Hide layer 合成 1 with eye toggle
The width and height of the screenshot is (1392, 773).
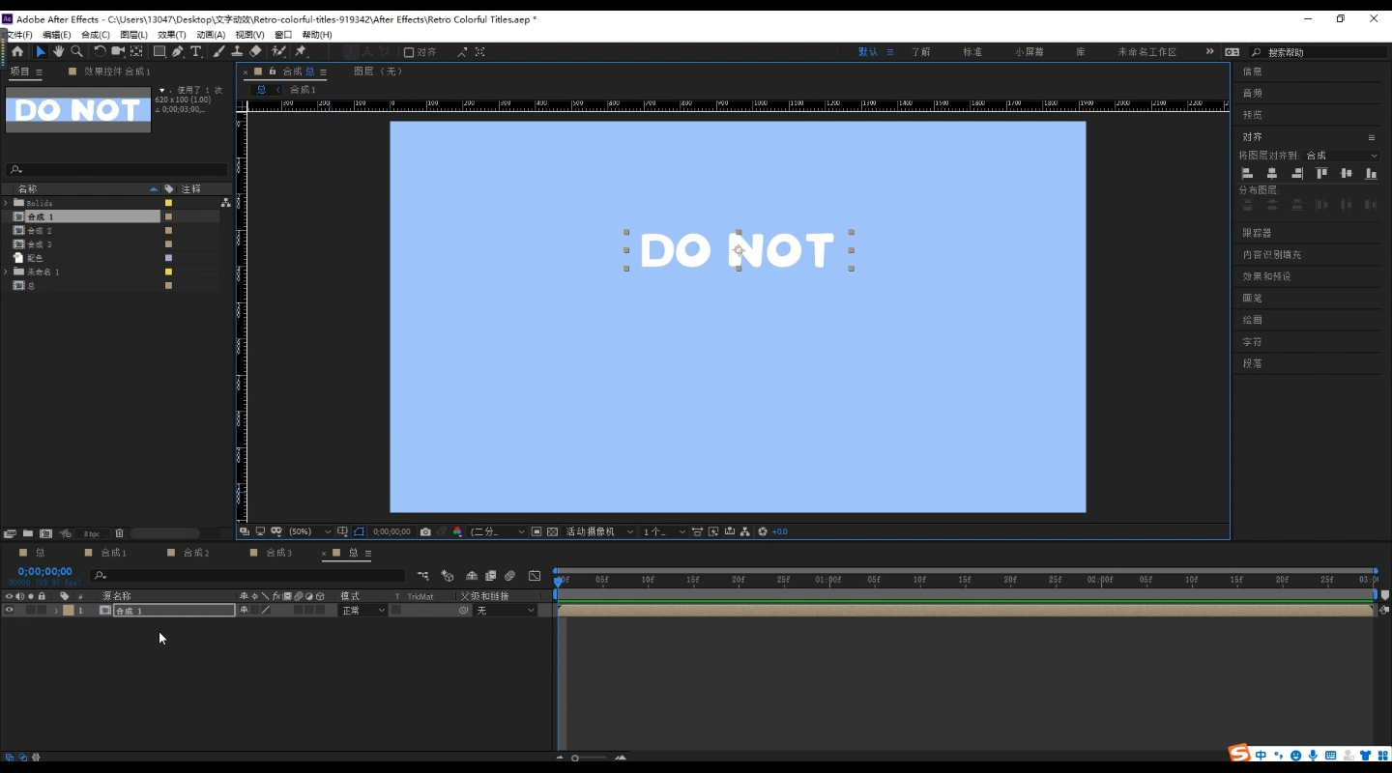pyautogui.click(x=9, y=611)
